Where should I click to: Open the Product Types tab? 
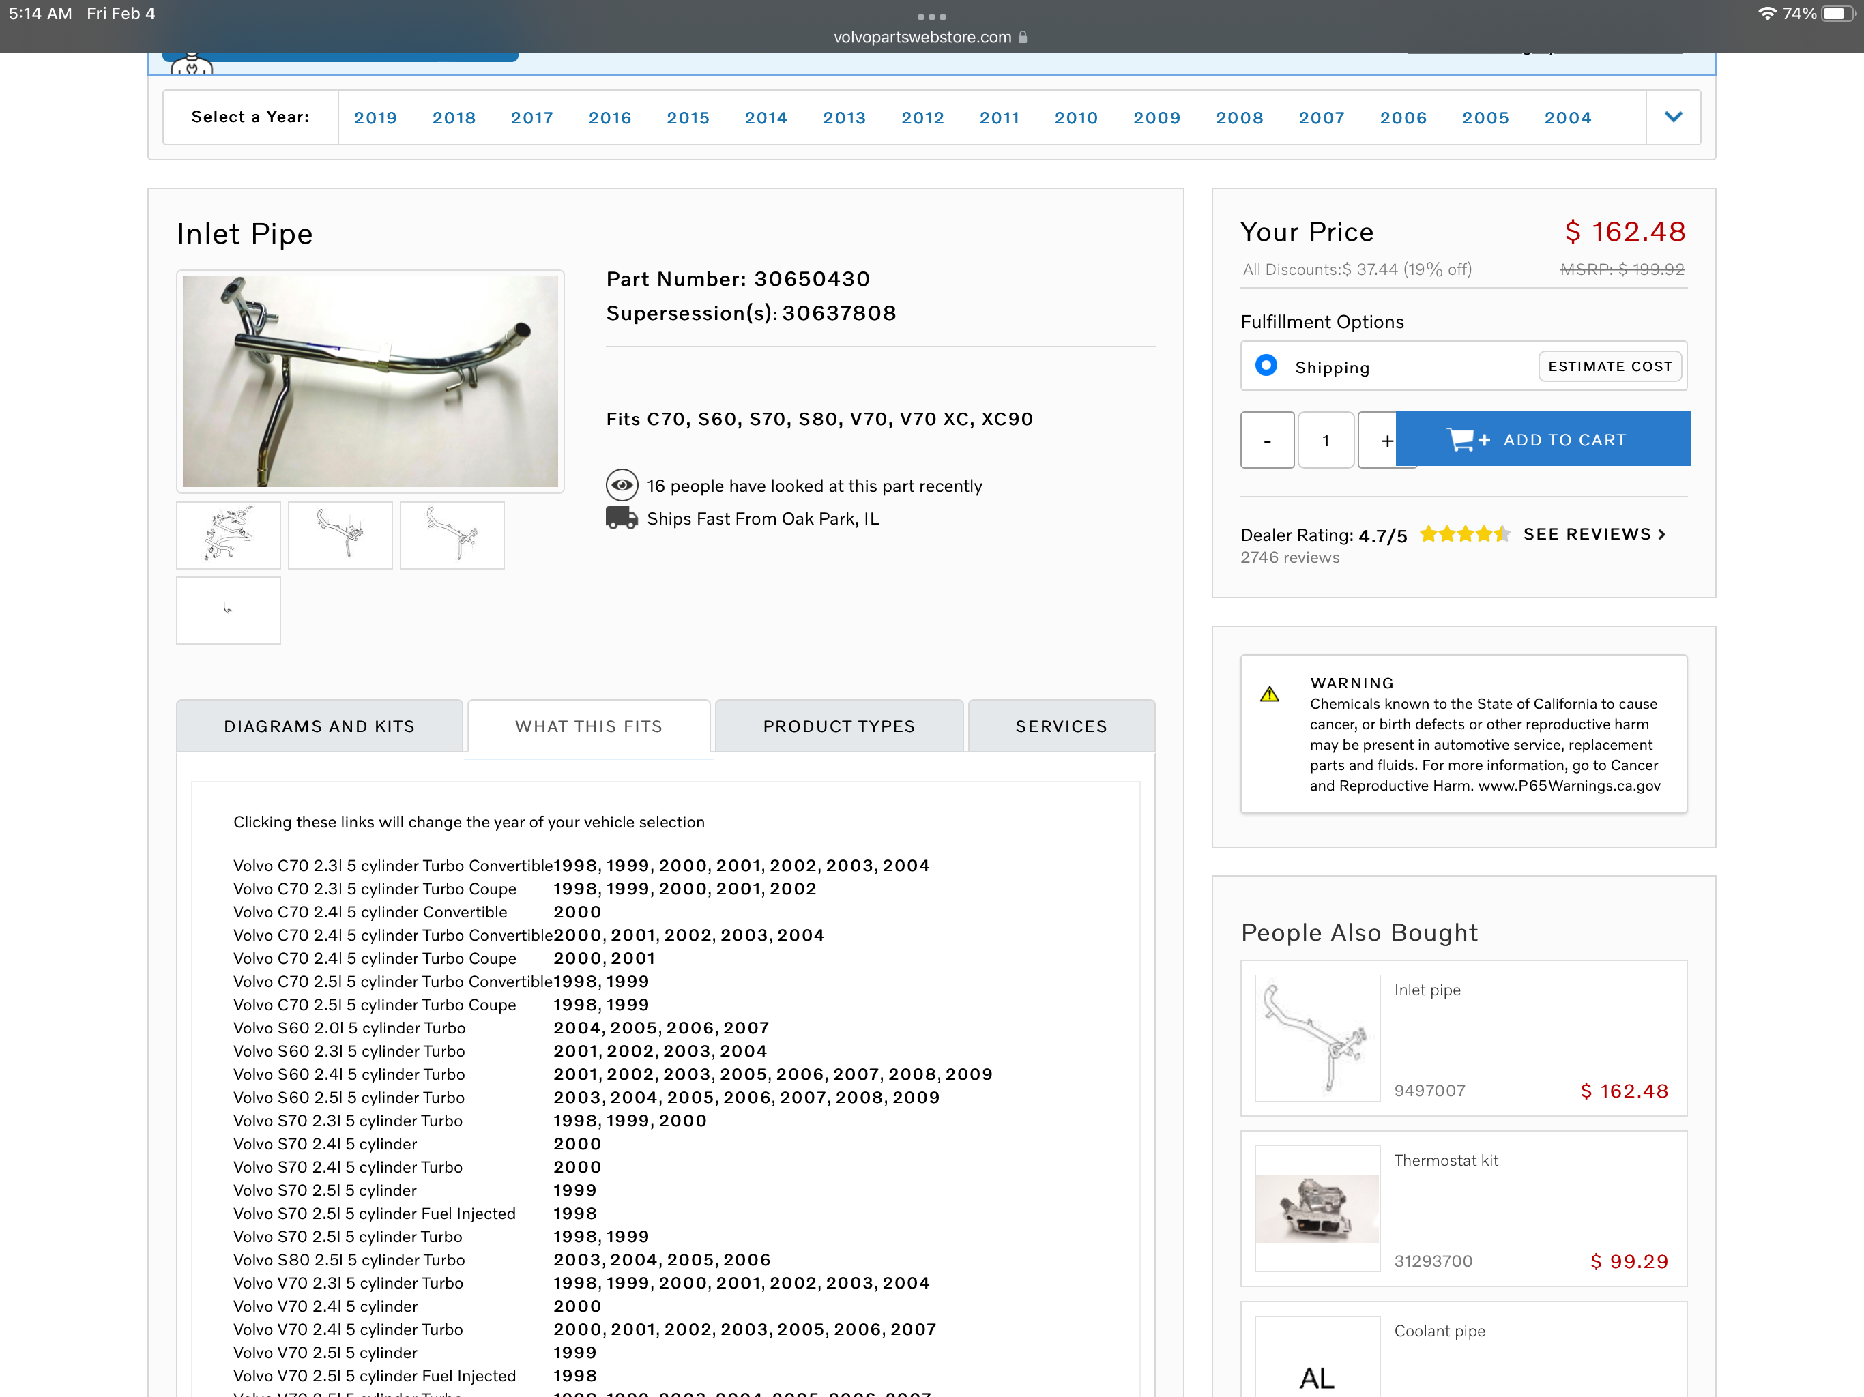pyautogui.click(x=839, y=726)
